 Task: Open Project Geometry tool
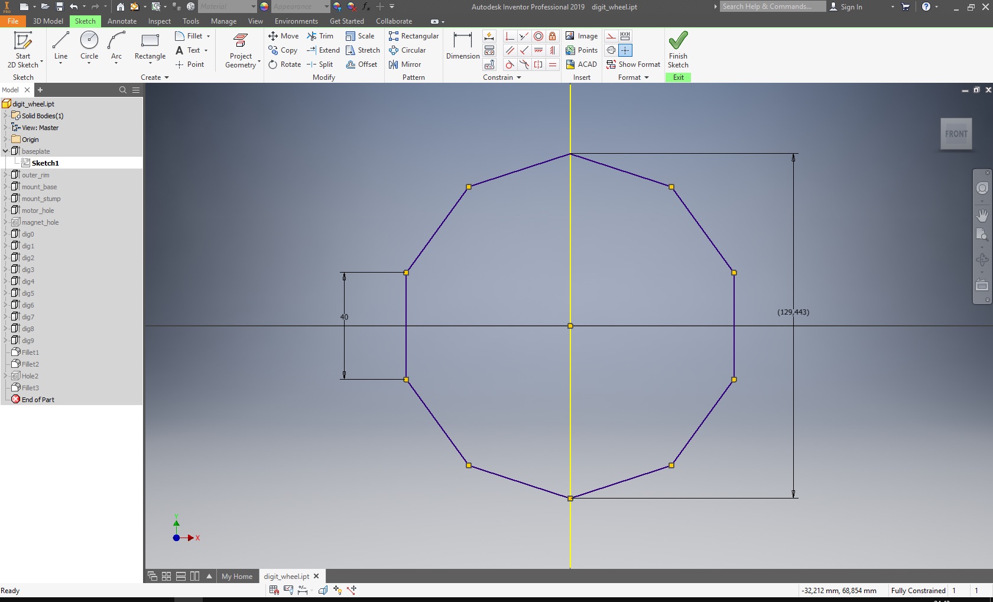241,50
